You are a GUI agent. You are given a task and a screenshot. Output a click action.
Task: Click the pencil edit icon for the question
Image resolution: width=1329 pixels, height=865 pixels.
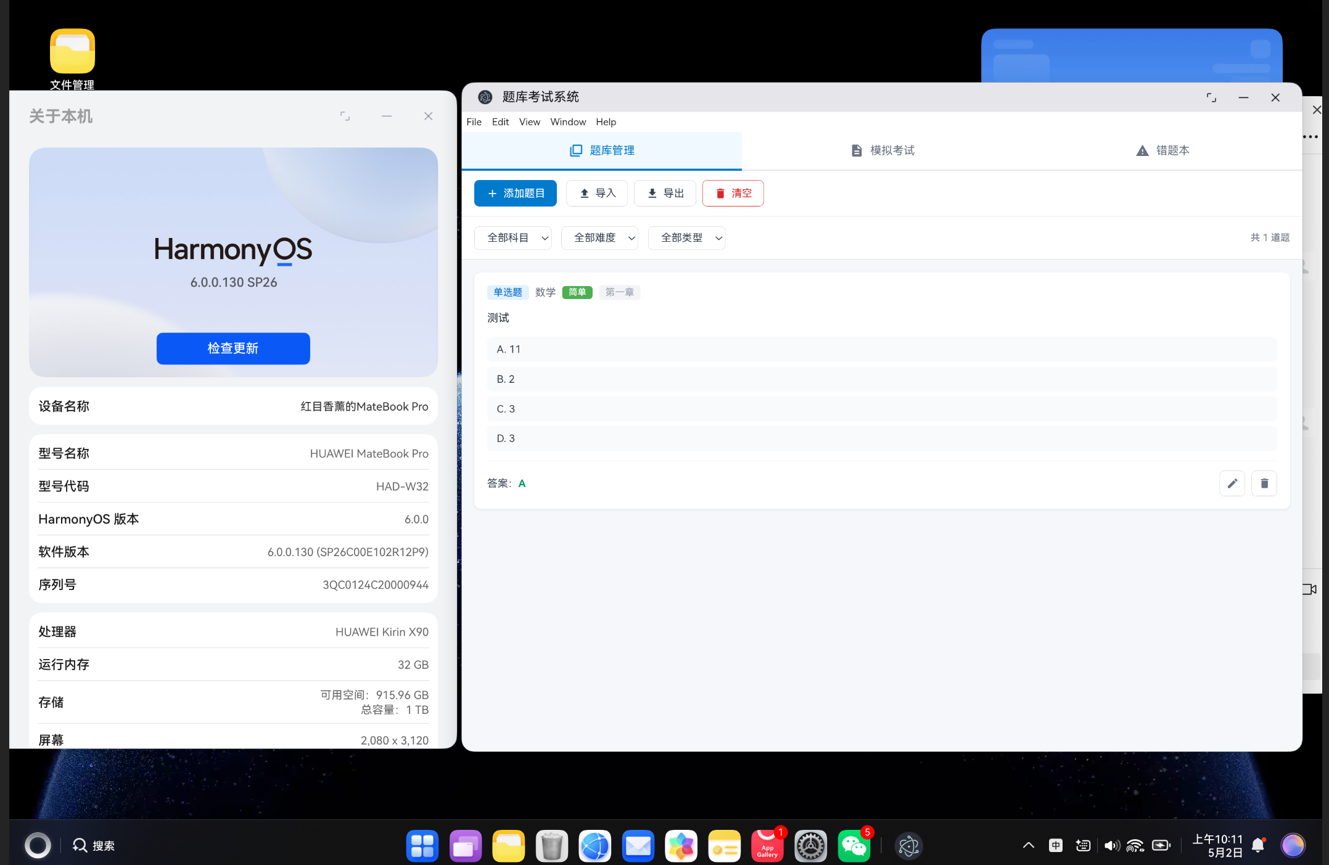click(1232, 483)
